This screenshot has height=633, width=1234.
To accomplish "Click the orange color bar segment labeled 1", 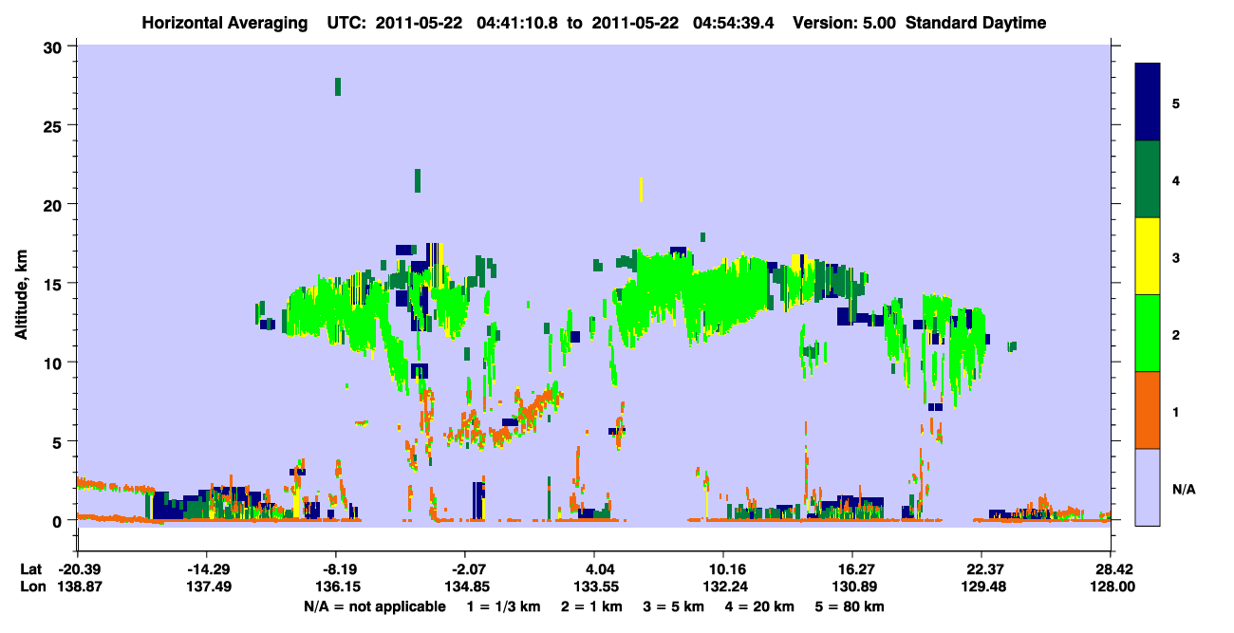I will pos(1148,410).
